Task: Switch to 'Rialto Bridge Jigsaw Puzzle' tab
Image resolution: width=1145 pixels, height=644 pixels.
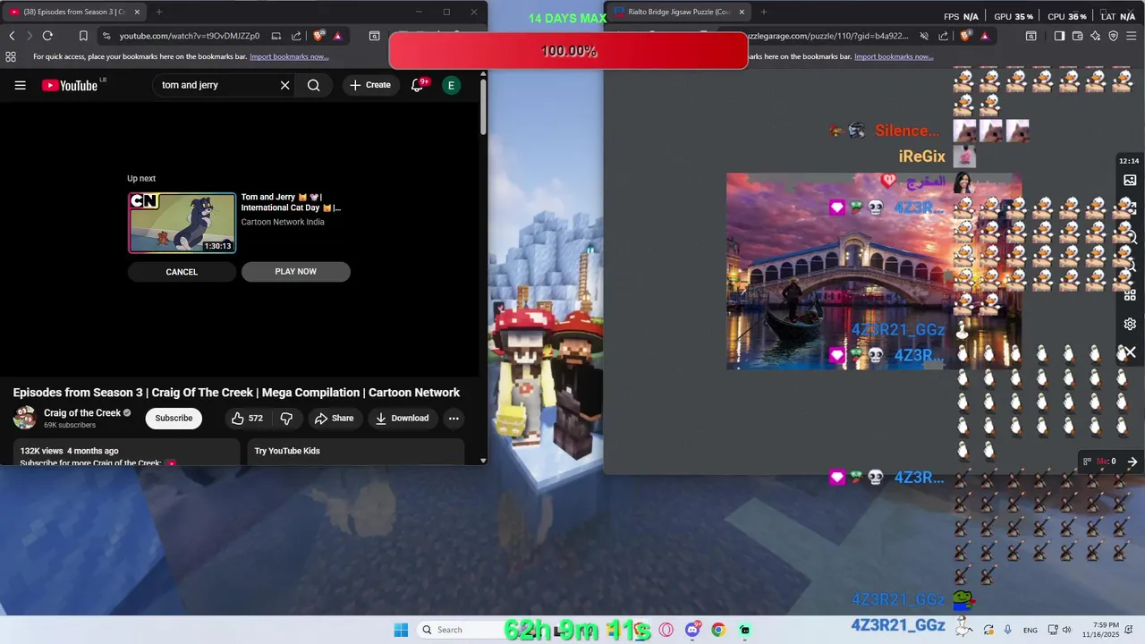Action: (x=679, y=12)
